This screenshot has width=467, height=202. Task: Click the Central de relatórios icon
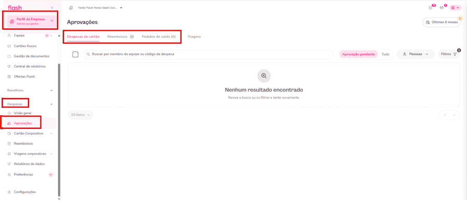[9, 66]
